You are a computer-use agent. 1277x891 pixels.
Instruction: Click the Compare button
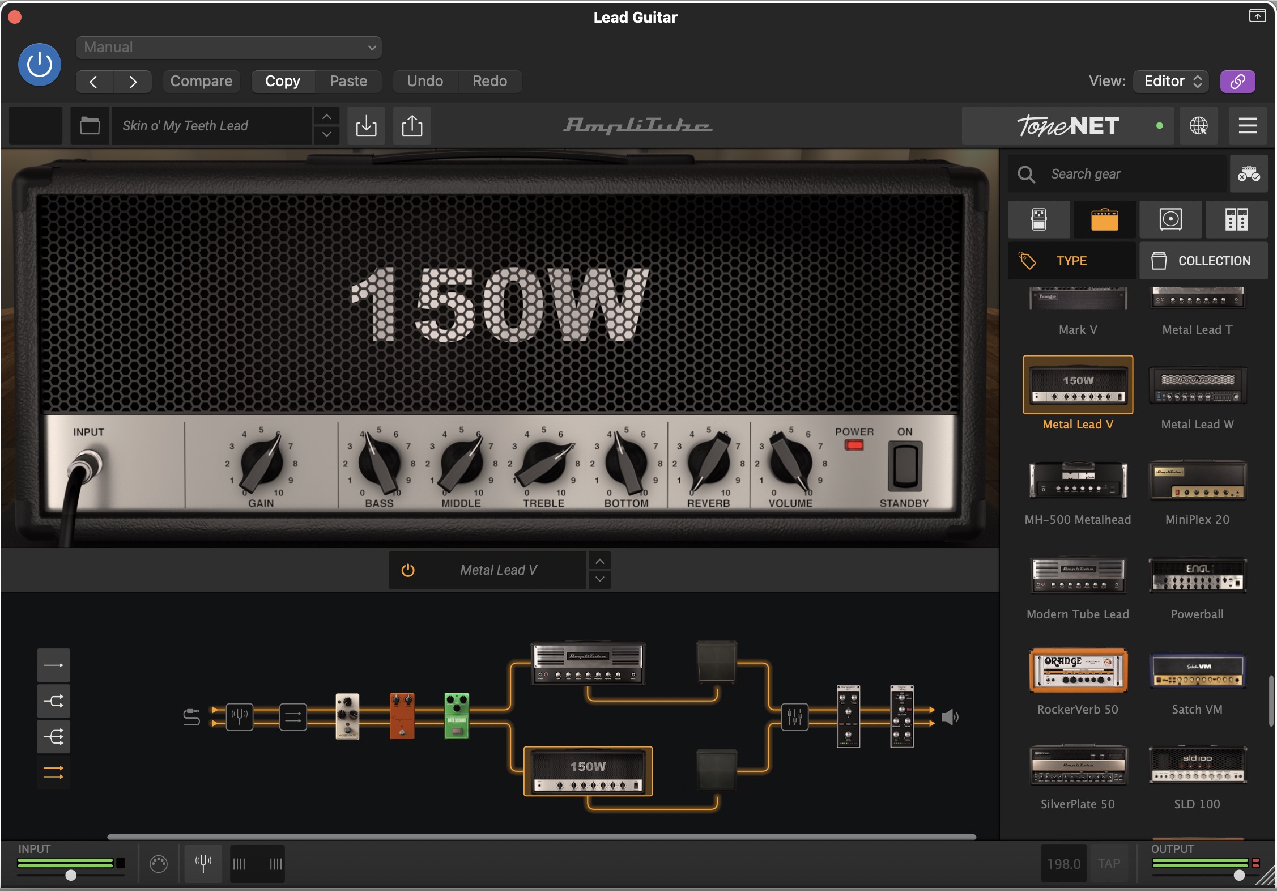click(201, 81)
